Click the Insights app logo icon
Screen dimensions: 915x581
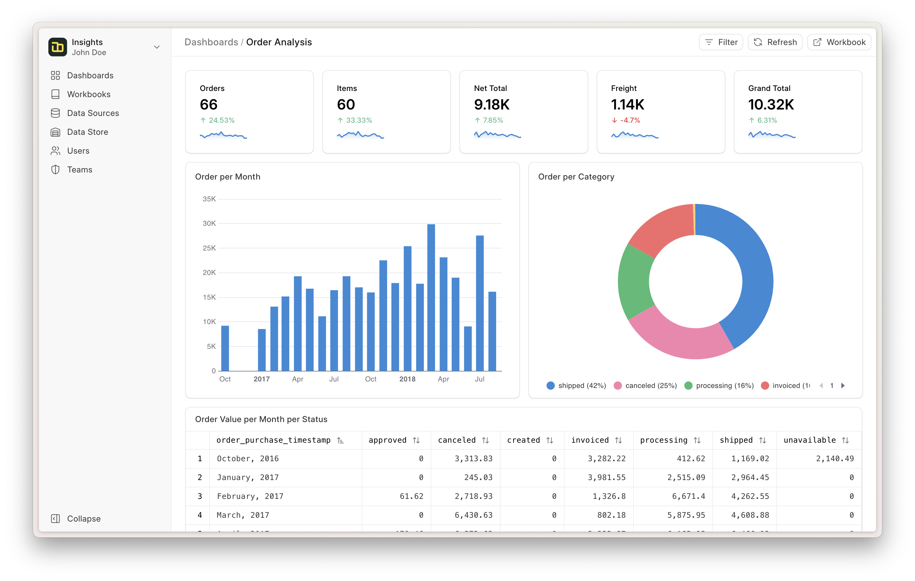58,47
